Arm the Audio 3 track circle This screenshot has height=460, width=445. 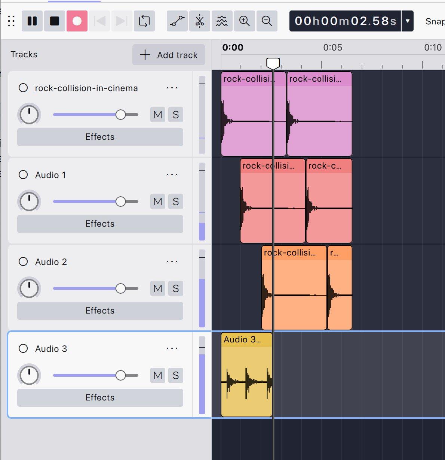[23, 348]
